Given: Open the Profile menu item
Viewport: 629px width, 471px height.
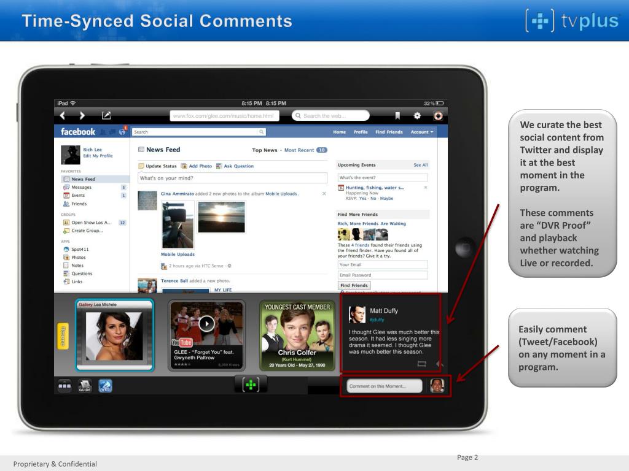Looking at the screenshot, I should coord(360,132).
